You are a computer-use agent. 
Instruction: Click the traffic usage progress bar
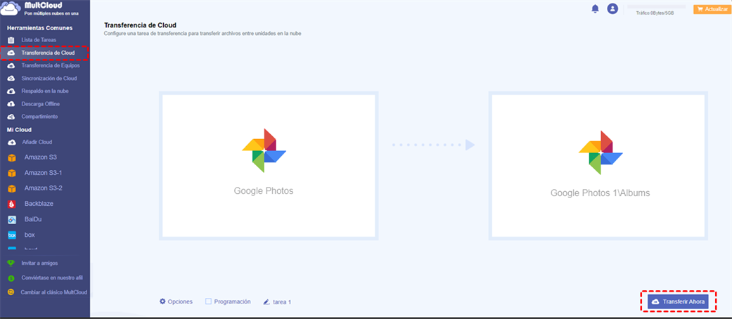click(656, 7)
